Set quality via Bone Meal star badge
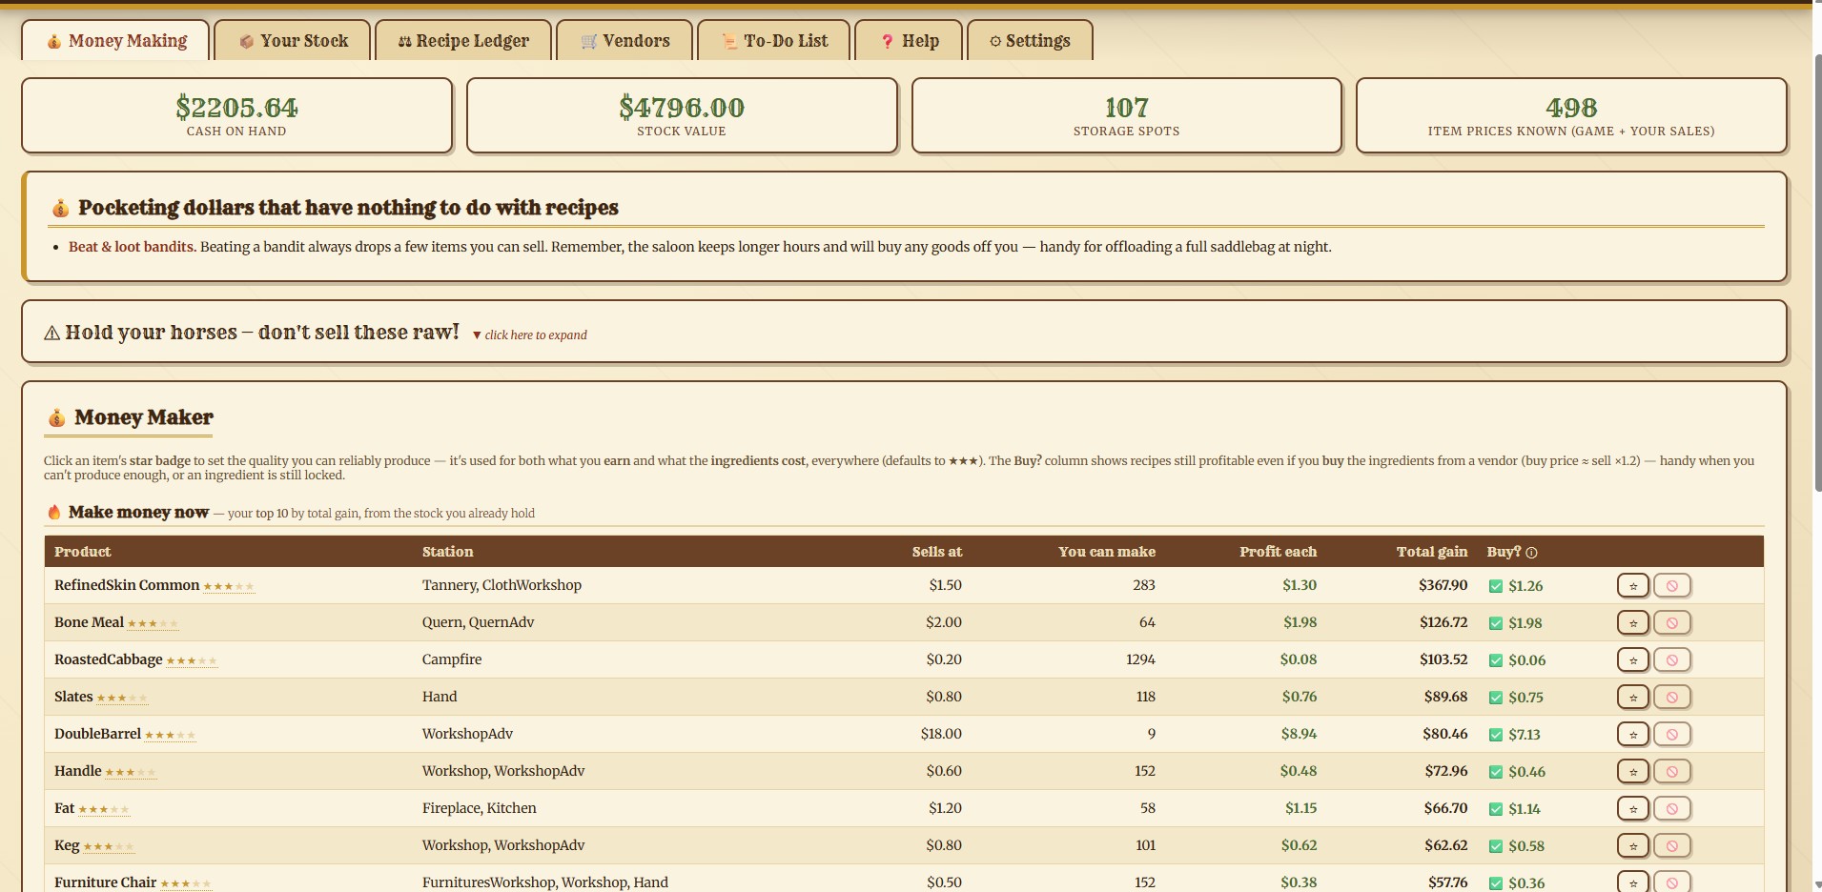 coord(153,623)
